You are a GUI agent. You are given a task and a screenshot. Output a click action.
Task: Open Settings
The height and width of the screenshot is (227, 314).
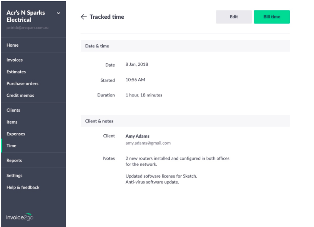14,176
